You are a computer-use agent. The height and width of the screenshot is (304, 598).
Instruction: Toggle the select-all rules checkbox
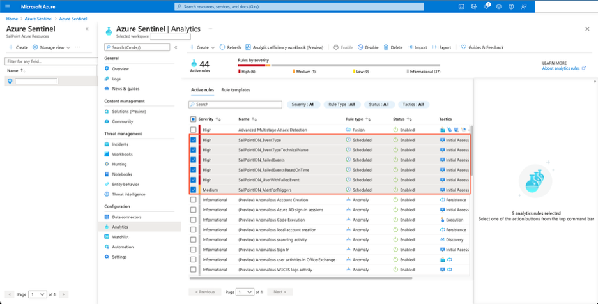194,119
